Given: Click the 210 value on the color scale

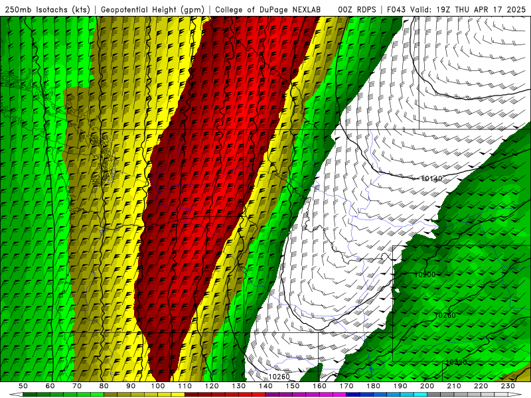Looking at the screenshot, I should 454,386.
